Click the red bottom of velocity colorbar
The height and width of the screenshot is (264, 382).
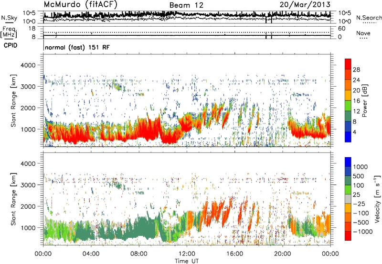(348, 236)
